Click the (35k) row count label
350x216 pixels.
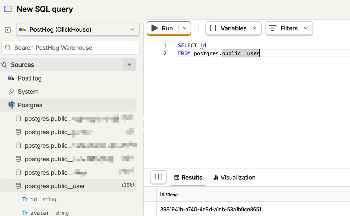(128, 185)
